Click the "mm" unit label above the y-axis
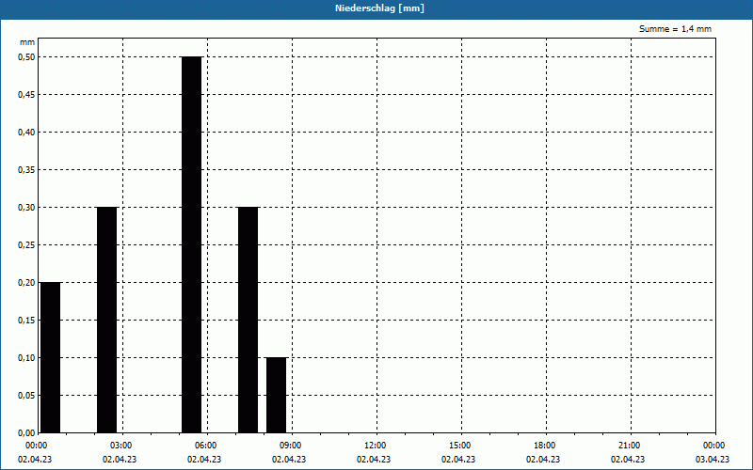This screenshot has width=753, height=470. tap(27, 42)
